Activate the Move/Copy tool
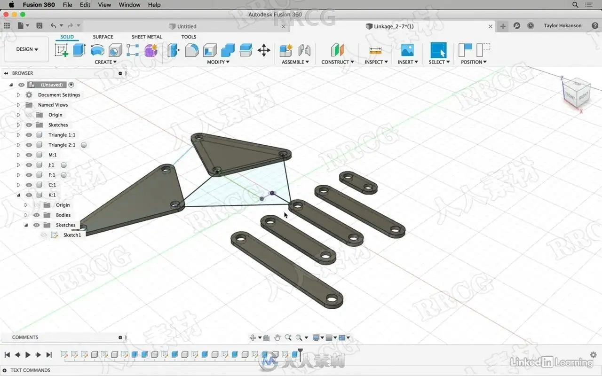This screenshot has width=602, height=376. click(x=264, y=50)
